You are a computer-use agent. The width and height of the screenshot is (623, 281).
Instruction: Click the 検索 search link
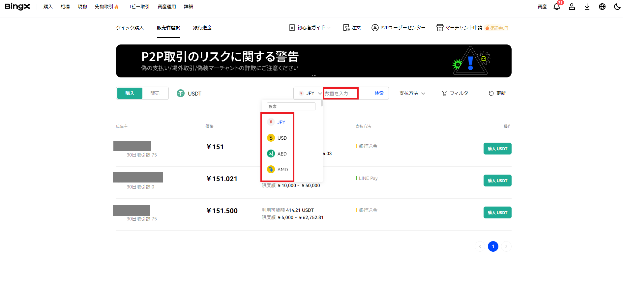[x=379, y=93]
